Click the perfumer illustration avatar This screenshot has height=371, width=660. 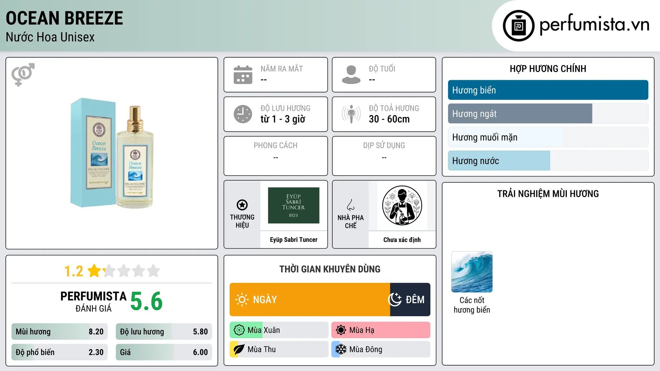(x=402, y=205)
